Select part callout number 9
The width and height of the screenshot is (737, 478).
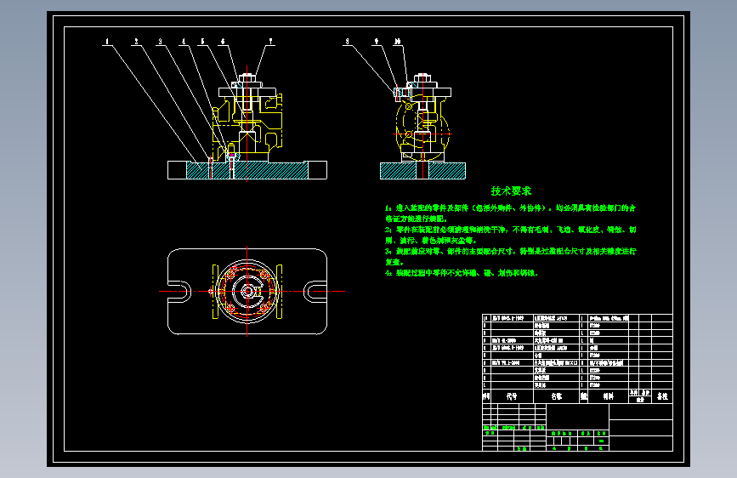376,42
